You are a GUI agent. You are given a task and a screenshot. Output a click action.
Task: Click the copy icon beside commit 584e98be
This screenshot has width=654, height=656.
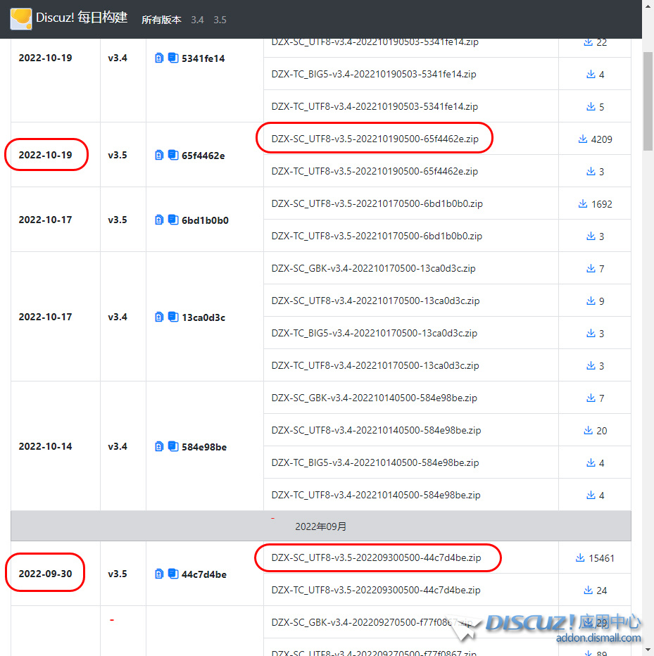click(x=173, y=446)
